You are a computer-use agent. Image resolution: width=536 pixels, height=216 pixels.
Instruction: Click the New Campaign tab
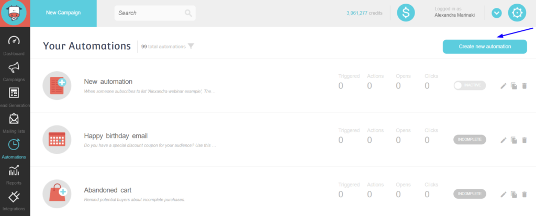[x=63, y=13]
